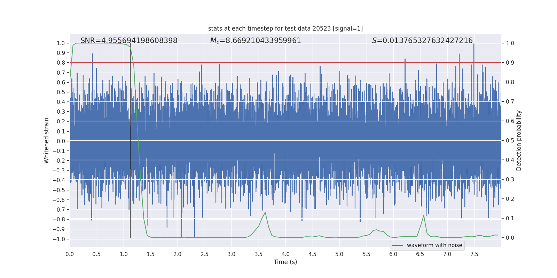
Task: Click the 0.0 tick on the time axis
Action: point(70,254)
